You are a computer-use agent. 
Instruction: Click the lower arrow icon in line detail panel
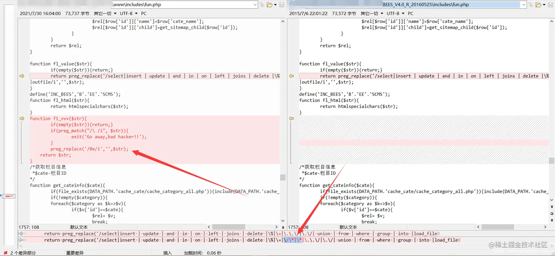(21, 240)
